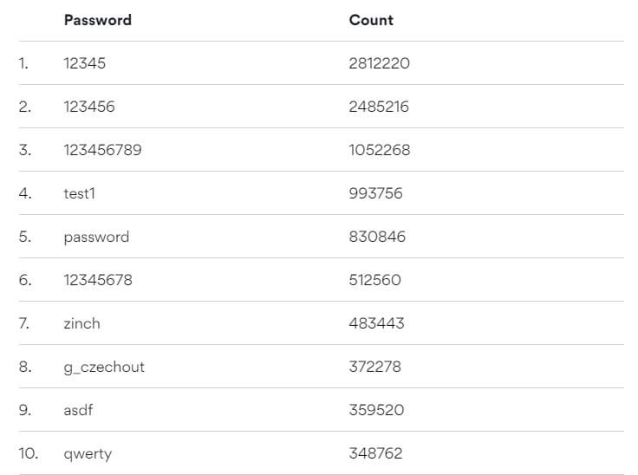
Task: Select the count value 512560
Action: click(374, 280)
